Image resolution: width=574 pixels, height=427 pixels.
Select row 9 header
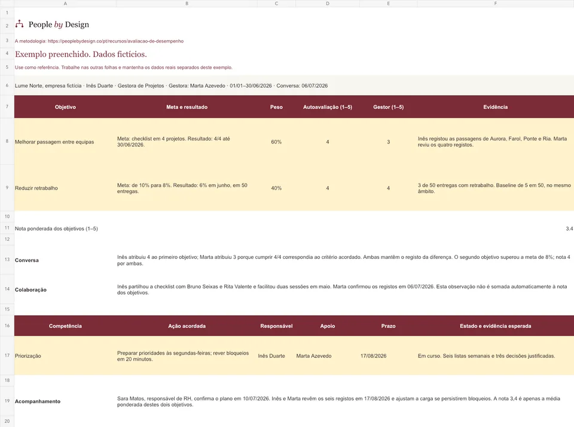click(x=7, y=188)
